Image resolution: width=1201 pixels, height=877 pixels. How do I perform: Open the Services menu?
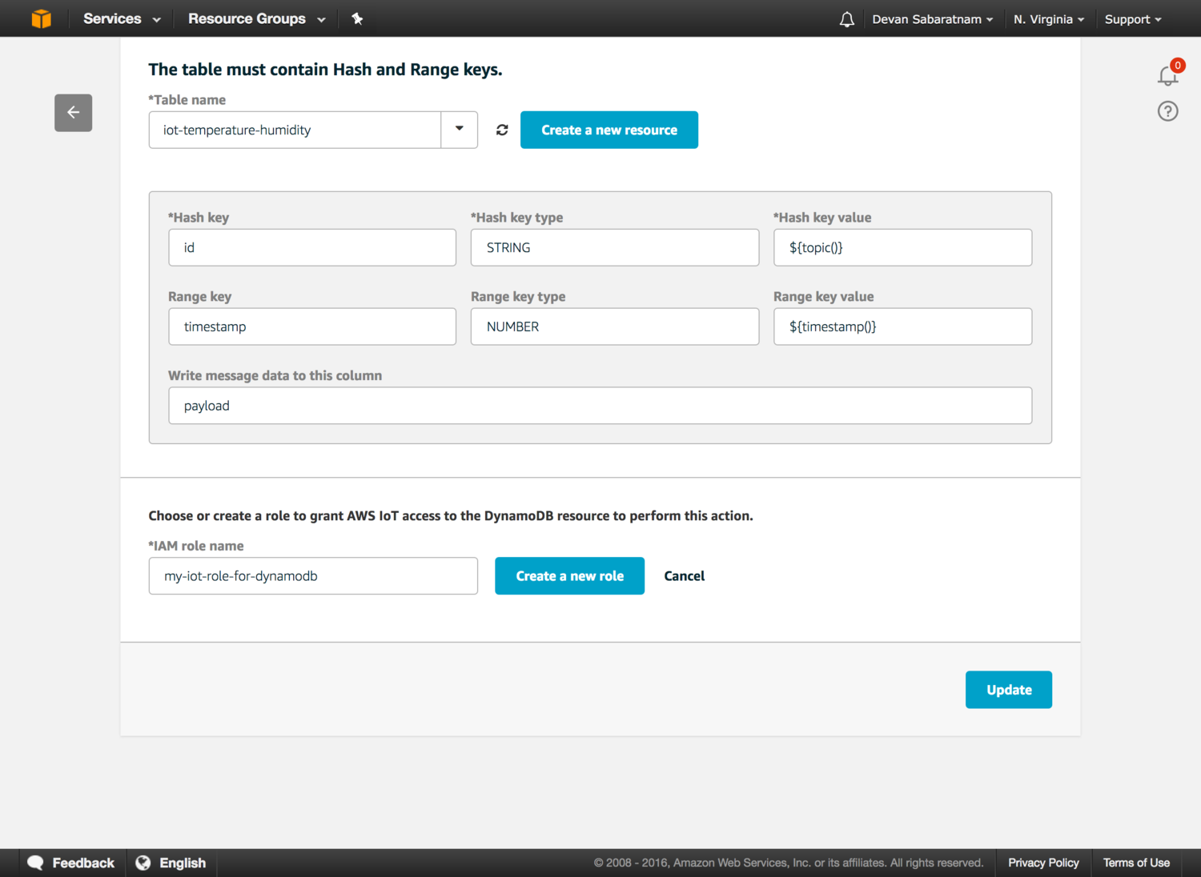click(x=122, y=18)
